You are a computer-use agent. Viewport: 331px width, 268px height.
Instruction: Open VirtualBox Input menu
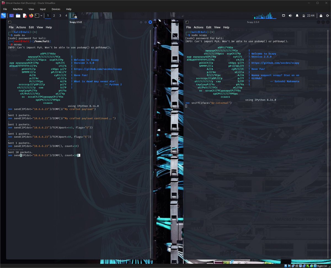coord(43,9)
